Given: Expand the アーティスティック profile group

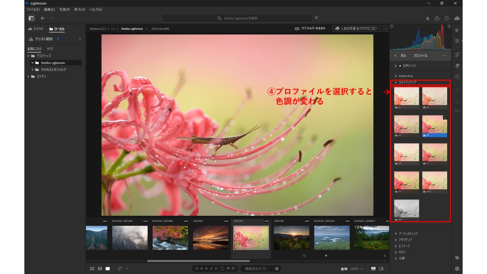Looking at the screenshot, I should (396, 234).
